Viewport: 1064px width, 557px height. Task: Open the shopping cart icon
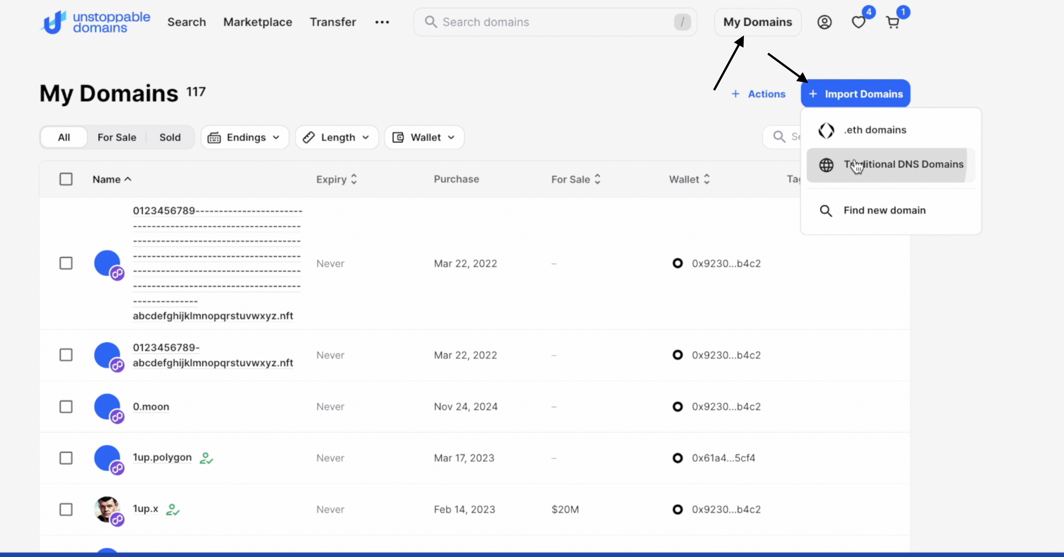pyautogui.click(x=892, y=22)
